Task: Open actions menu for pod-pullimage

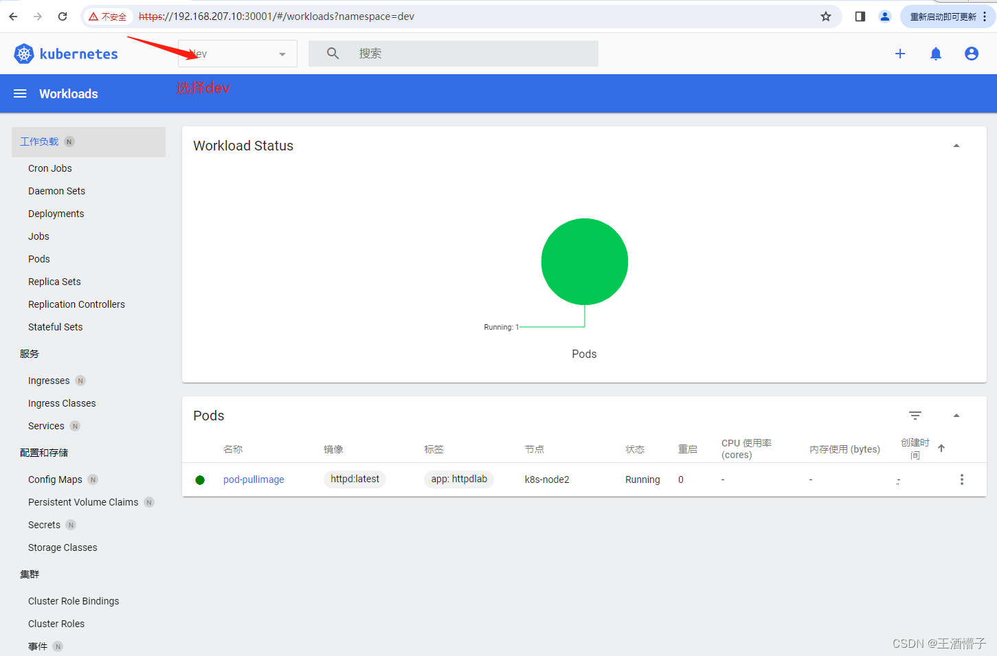Action: [x=962, y=479]
